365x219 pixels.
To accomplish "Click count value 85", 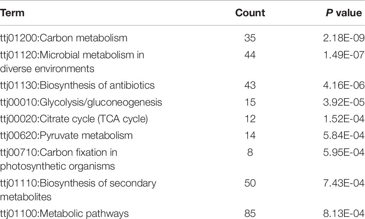I will [x=250, y=214].
